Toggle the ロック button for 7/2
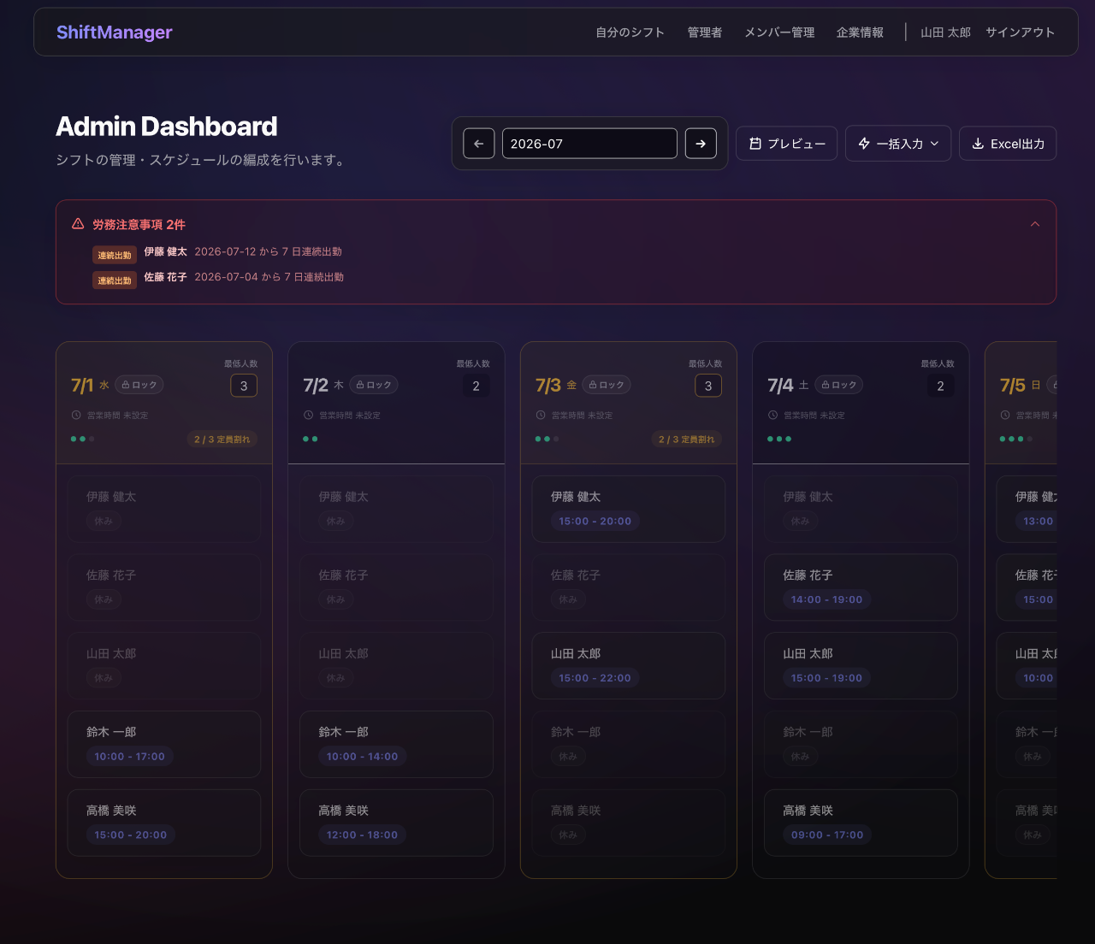 pos(374,385)
